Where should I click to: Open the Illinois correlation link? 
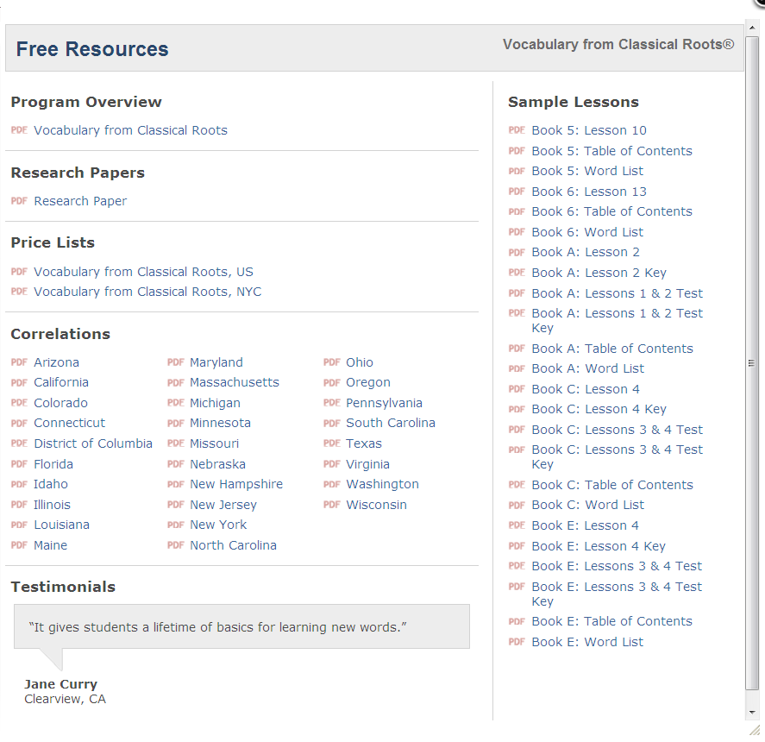click(x=53, y=505)
